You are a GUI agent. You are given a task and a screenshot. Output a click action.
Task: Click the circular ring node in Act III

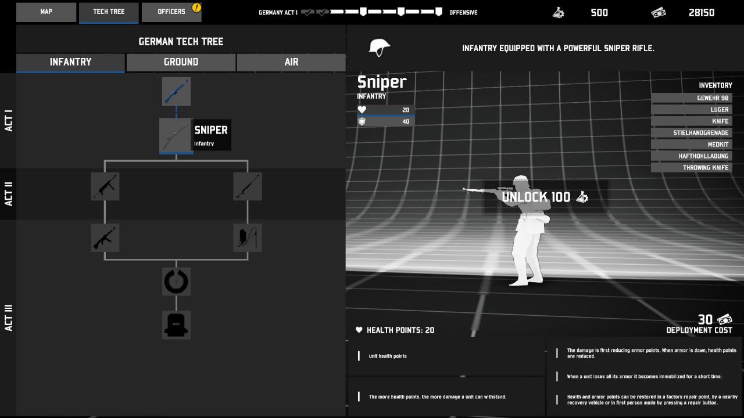(x=176, y=282)
